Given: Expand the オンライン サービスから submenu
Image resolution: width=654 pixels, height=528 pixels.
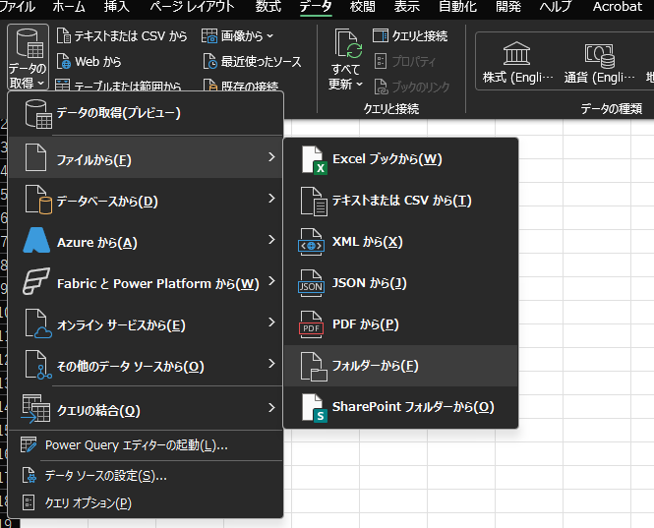Looking at the screenshot, I should tap(270, 324).
